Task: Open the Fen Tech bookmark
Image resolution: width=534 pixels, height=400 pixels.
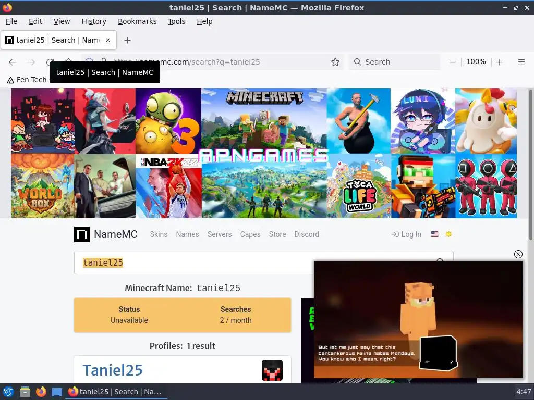Action: point(27,80)
